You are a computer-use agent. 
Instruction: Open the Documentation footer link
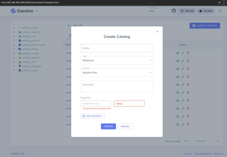[203, 154]
